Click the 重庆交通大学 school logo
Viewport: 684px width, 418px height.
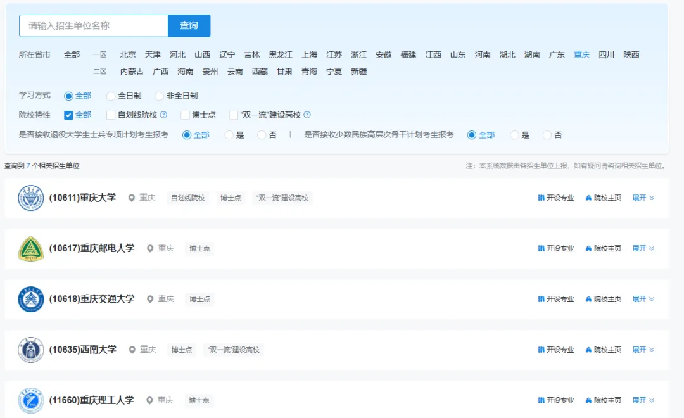point(30,299)
